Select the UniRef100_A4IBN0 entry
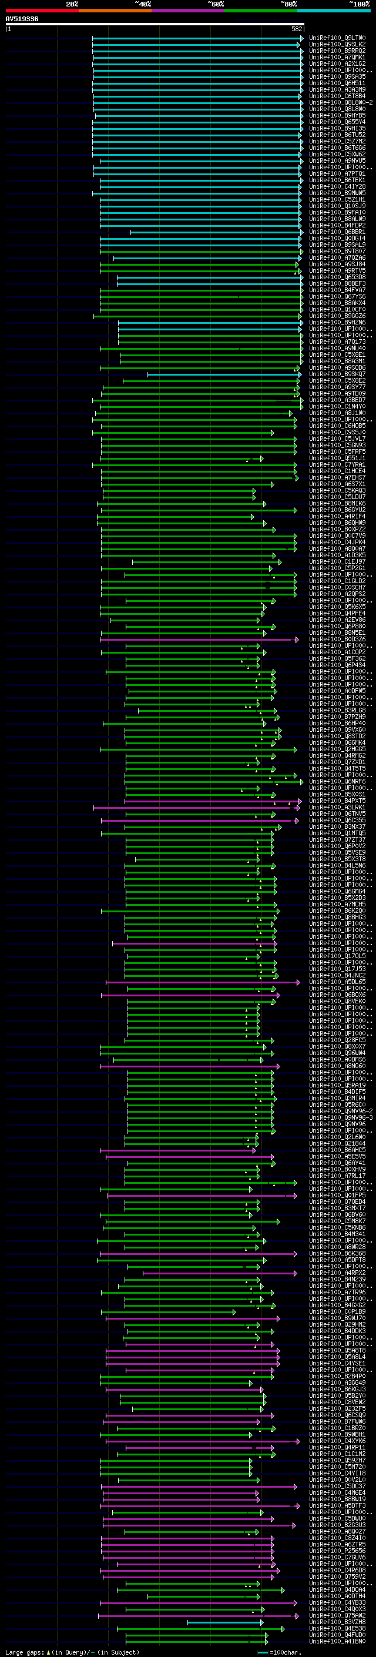The image size is (376, 1657). pyautogui.click(x=337, y=1642)
